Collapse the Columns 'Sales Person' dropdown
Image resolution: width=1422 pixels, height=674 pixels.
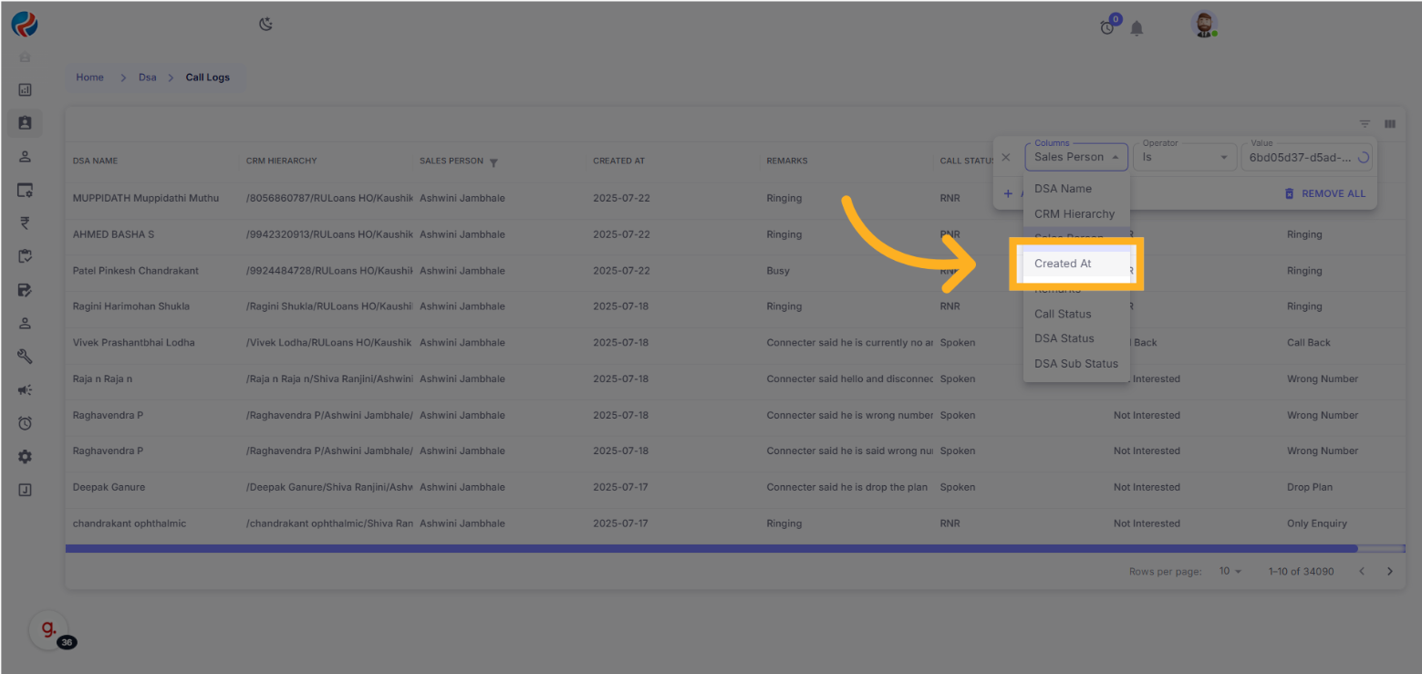(x=1076, y=157)
